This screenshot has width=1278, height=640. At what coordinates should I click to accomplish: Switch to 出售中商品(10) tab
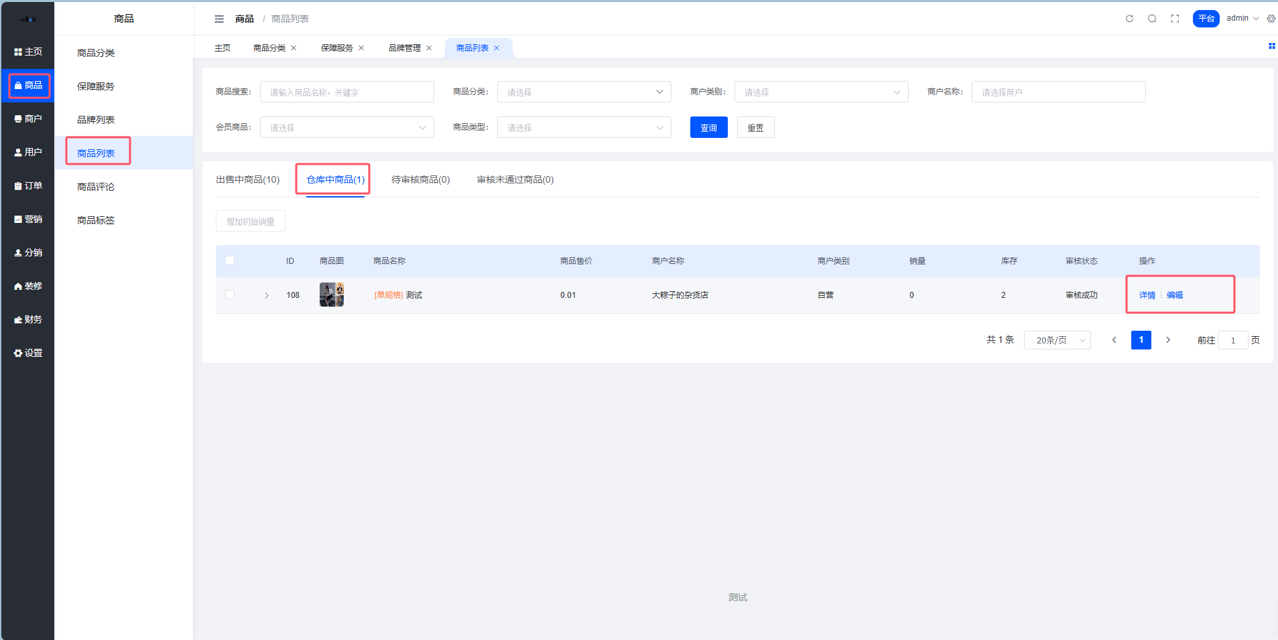[x=247, y=180]
